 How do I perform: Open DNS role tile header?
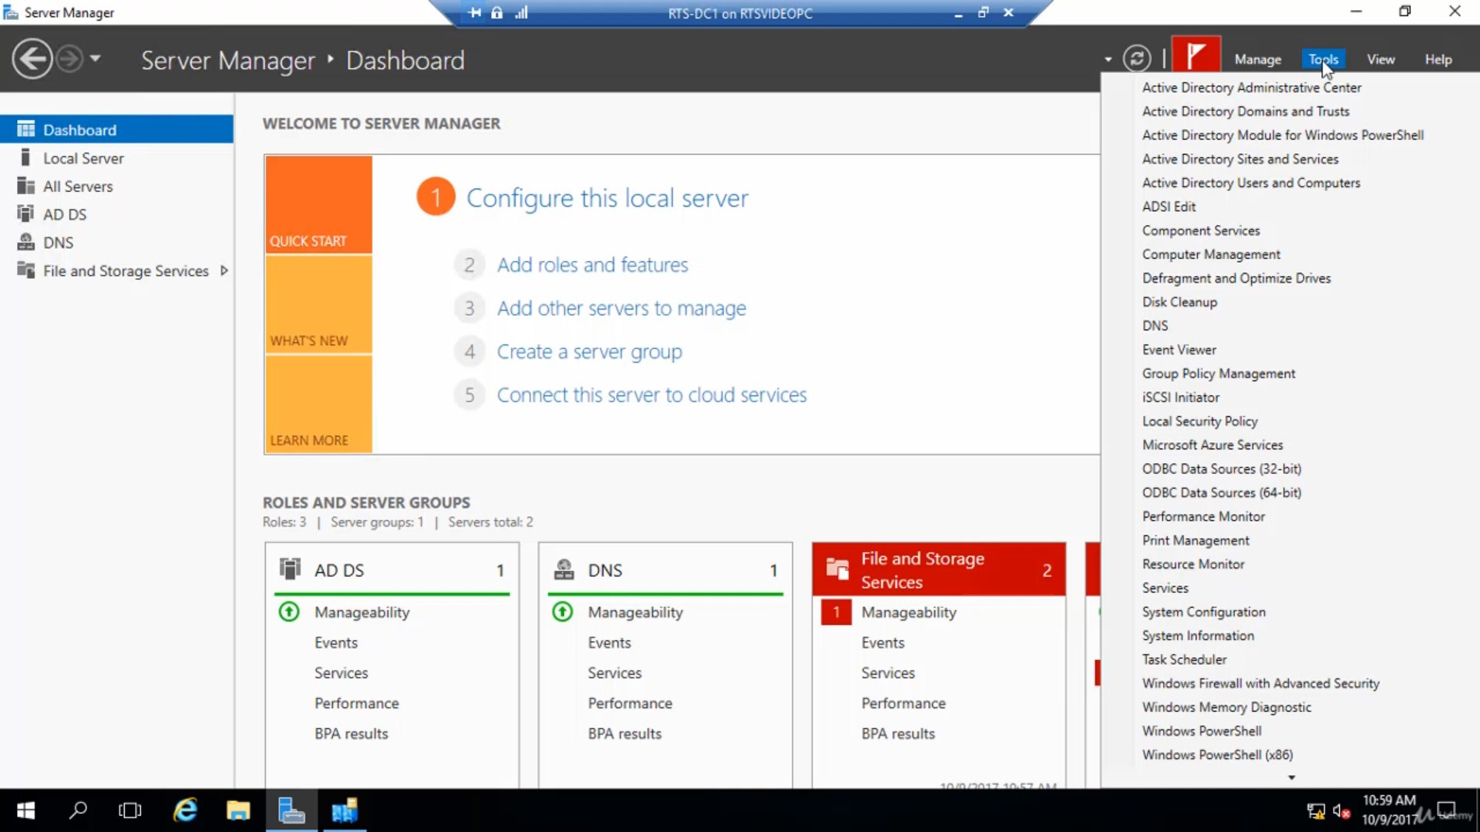(x=665, y=570)
